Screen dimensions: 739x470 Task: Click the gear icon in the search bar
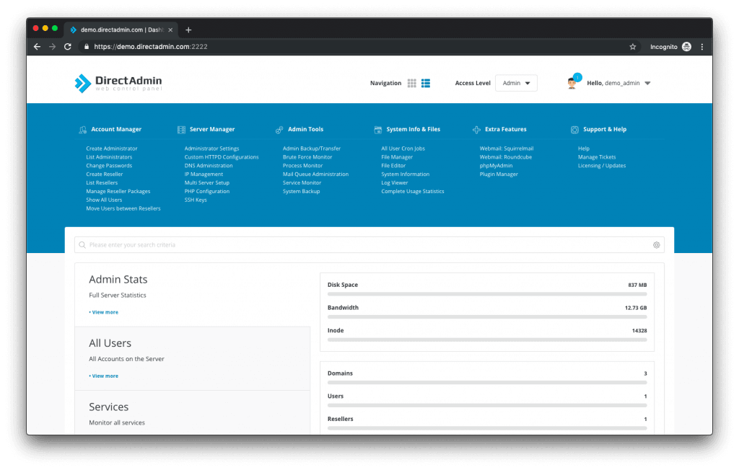(x=656, y=244)
